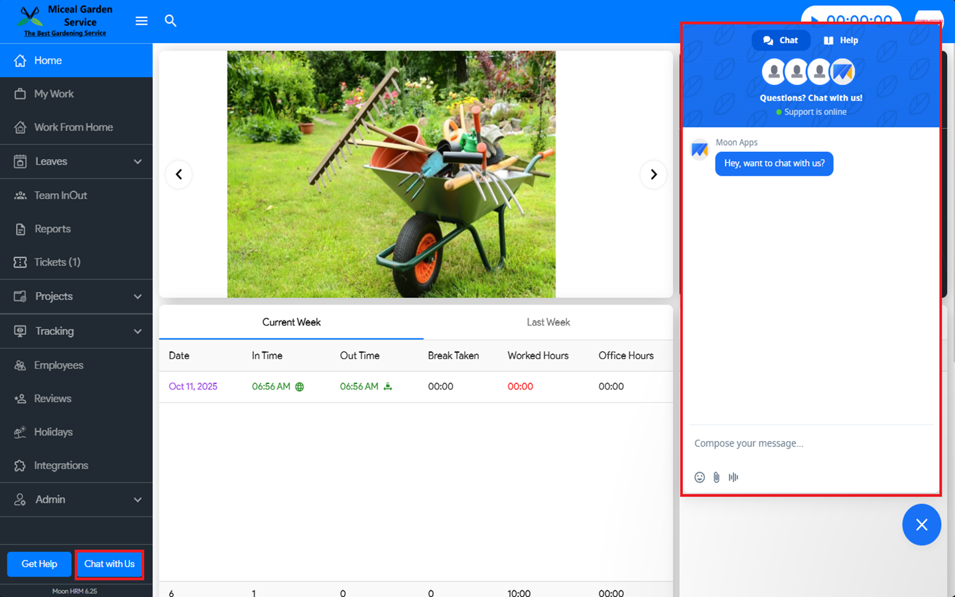The height and width of the screenshot is (597, 955).
Task: Close the chat widget with X button
Action: [921, 525]
